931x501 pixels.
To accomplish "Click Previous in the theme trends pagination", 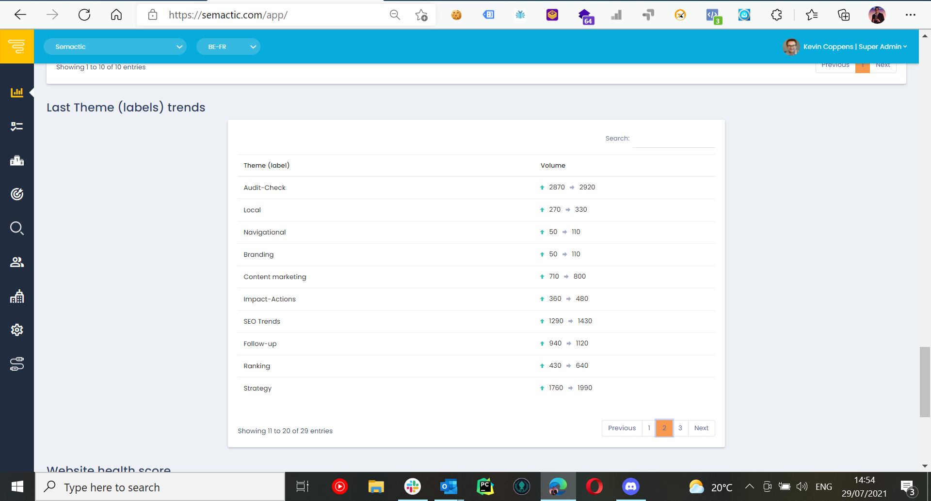I will (x=622, y=428).
